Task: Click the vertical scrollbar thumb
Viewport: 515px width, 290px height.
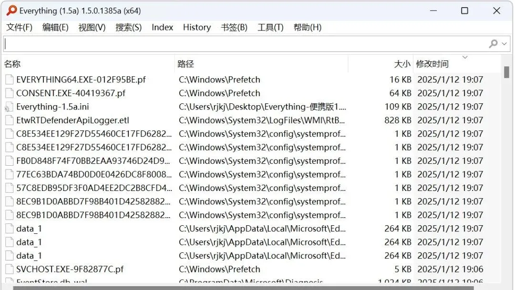Action: (x=506, y=72)
